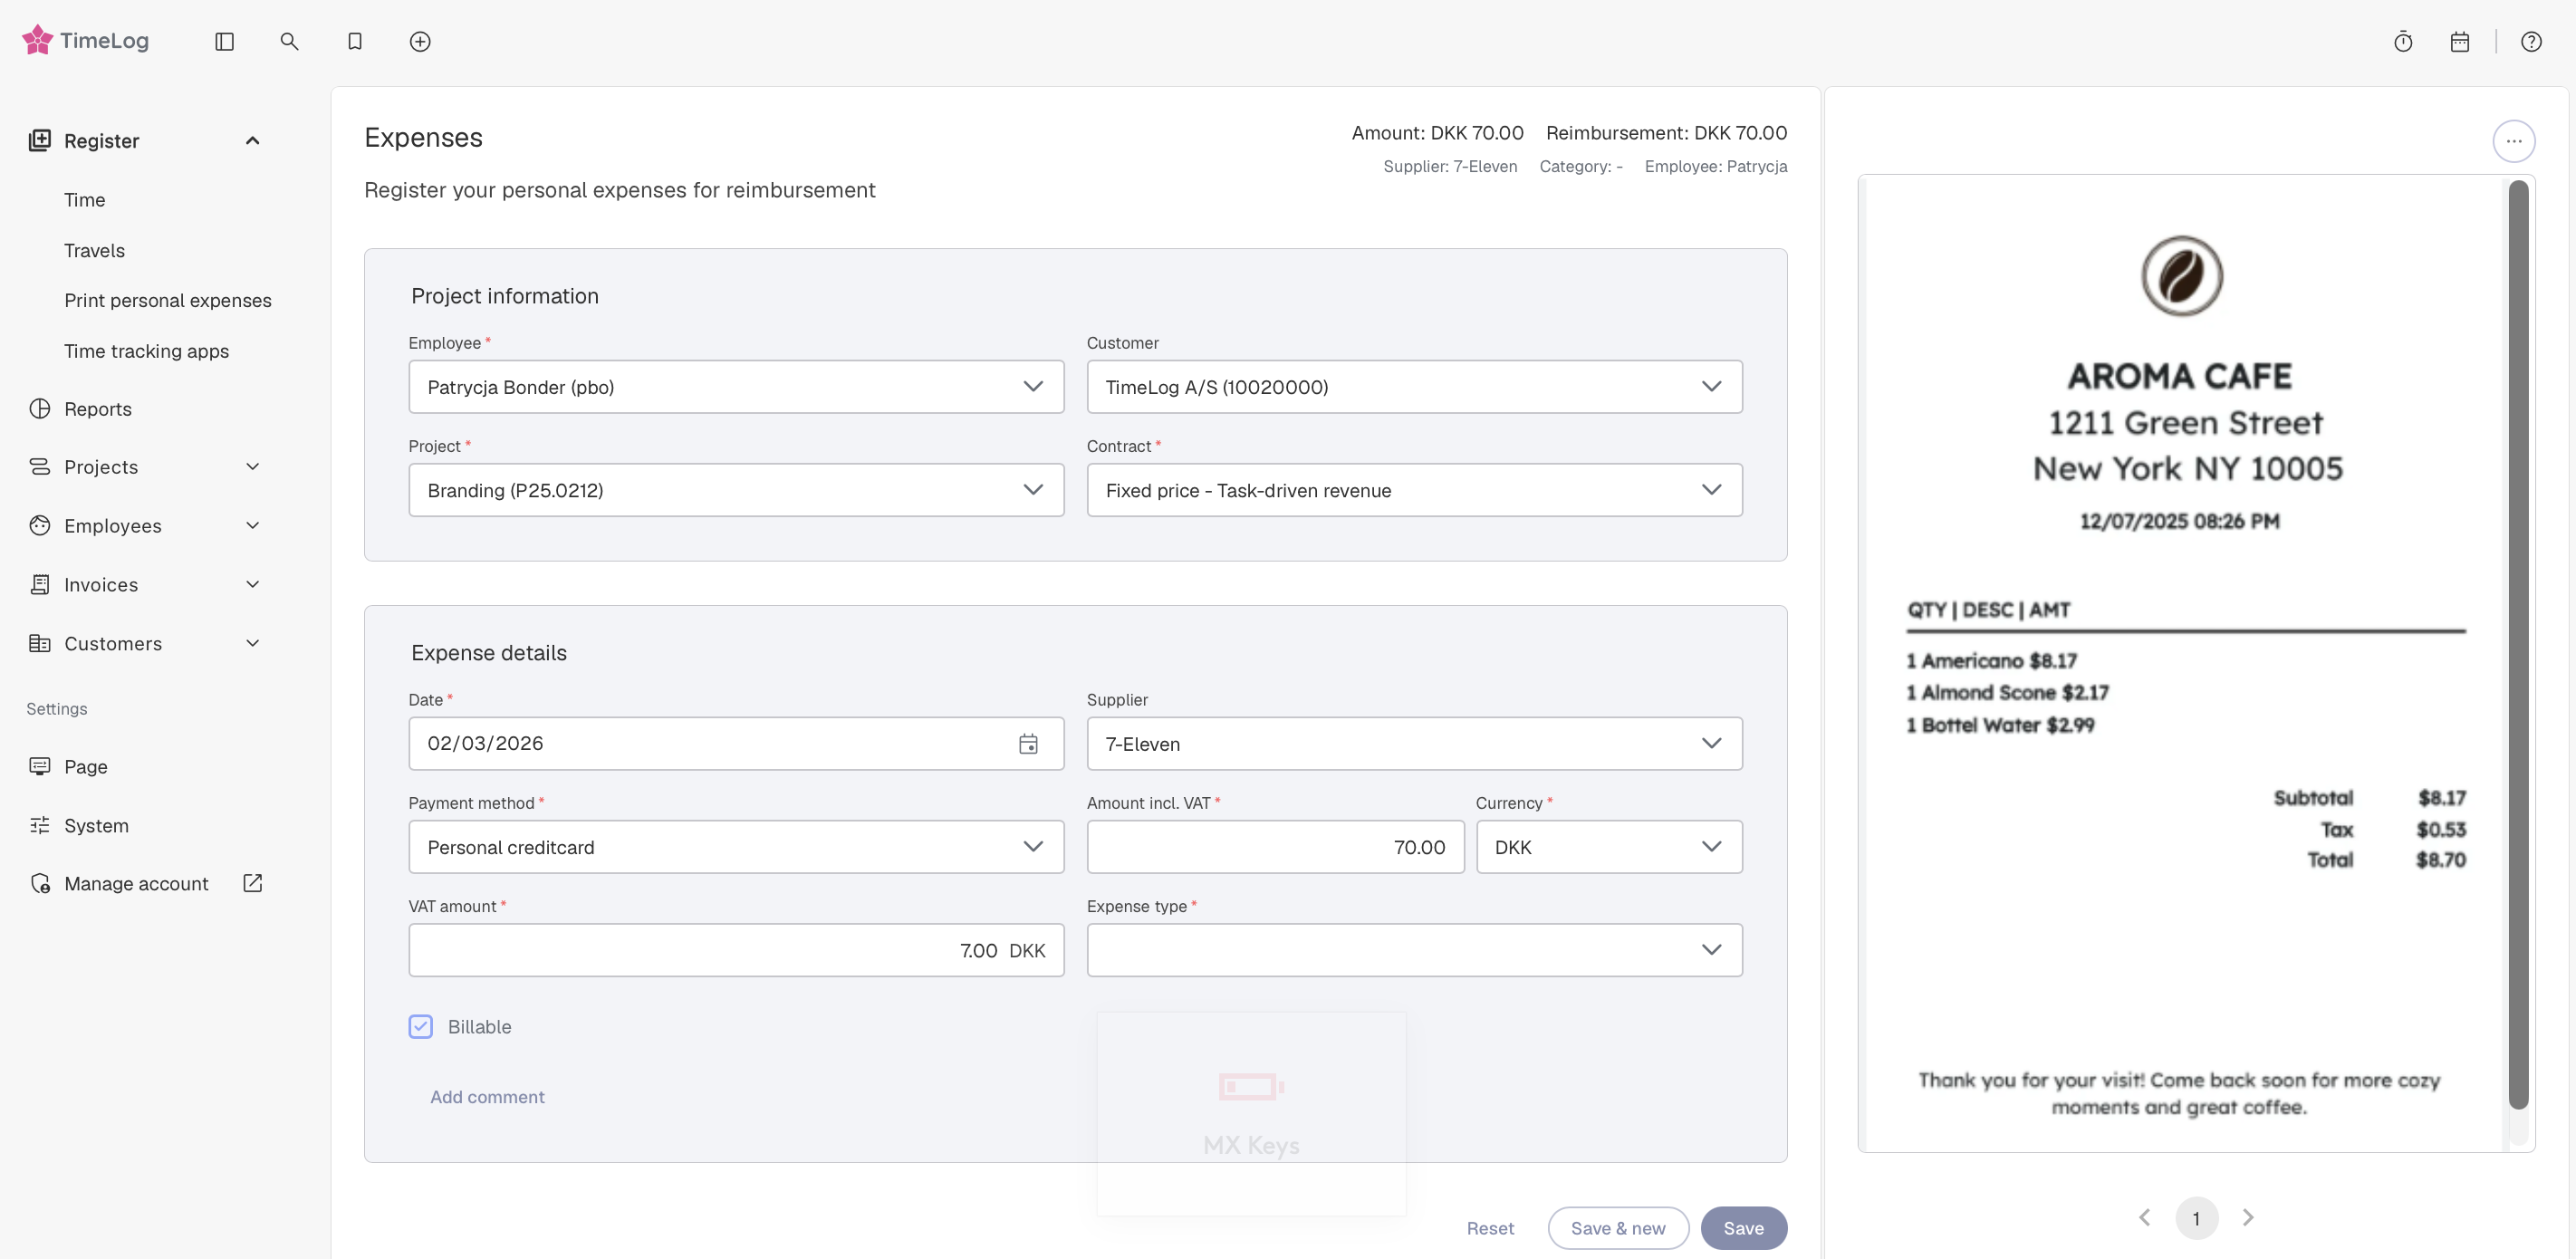Uncheck the Billable checkbox
Screen dimensions: 2576x1259
coord(421,1027)
